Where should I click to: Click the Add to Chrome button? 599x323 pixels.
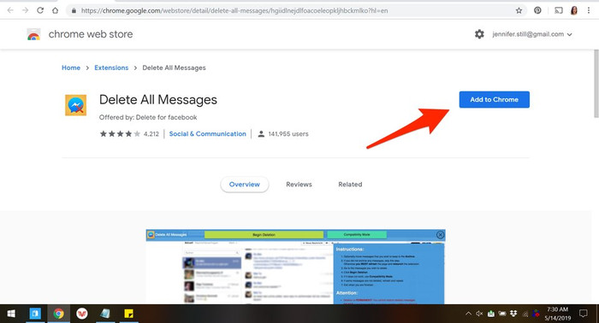495,99
